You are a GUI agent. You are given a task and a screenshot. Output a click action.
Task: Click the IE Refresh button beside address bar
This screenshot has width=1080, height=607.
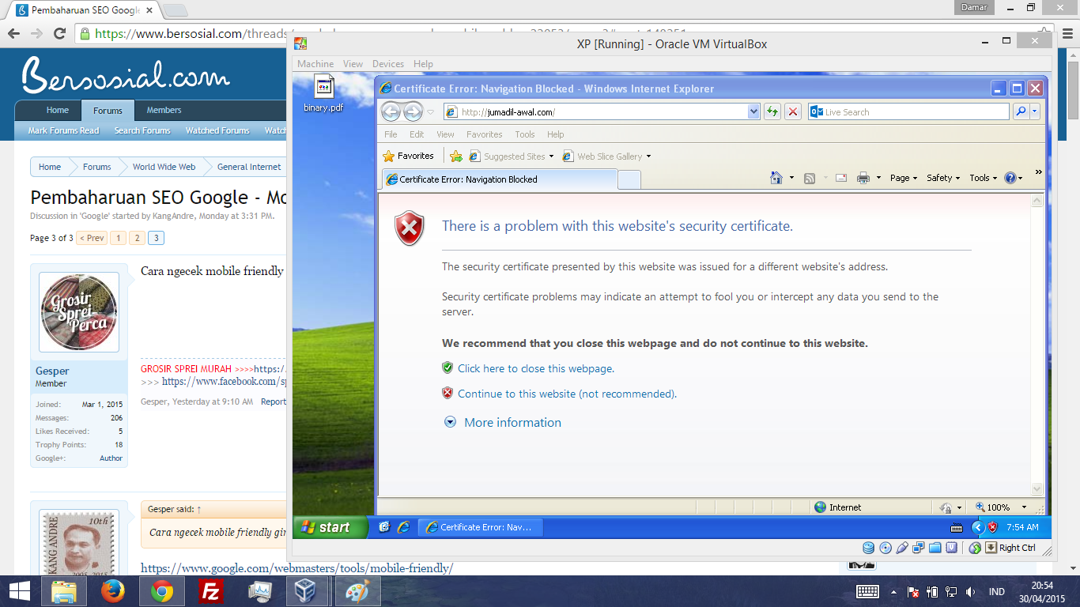tap(772, 111)
